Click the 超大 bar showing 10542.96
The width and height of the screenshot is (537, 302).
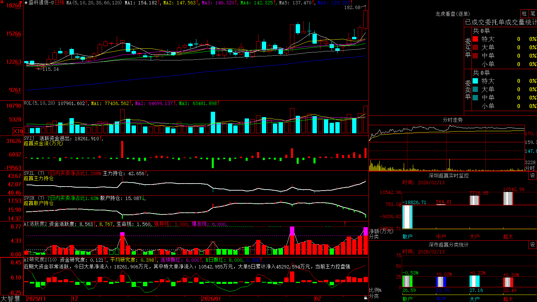coord(508,198)
